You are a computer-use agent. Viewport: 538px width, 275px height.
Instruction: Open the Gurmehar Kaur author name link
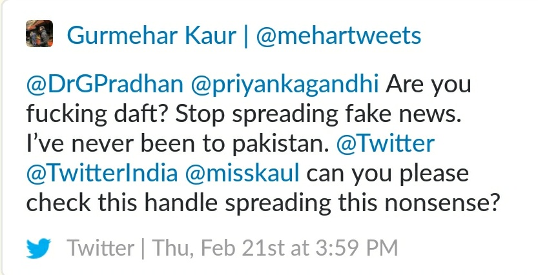coord(152,36)
